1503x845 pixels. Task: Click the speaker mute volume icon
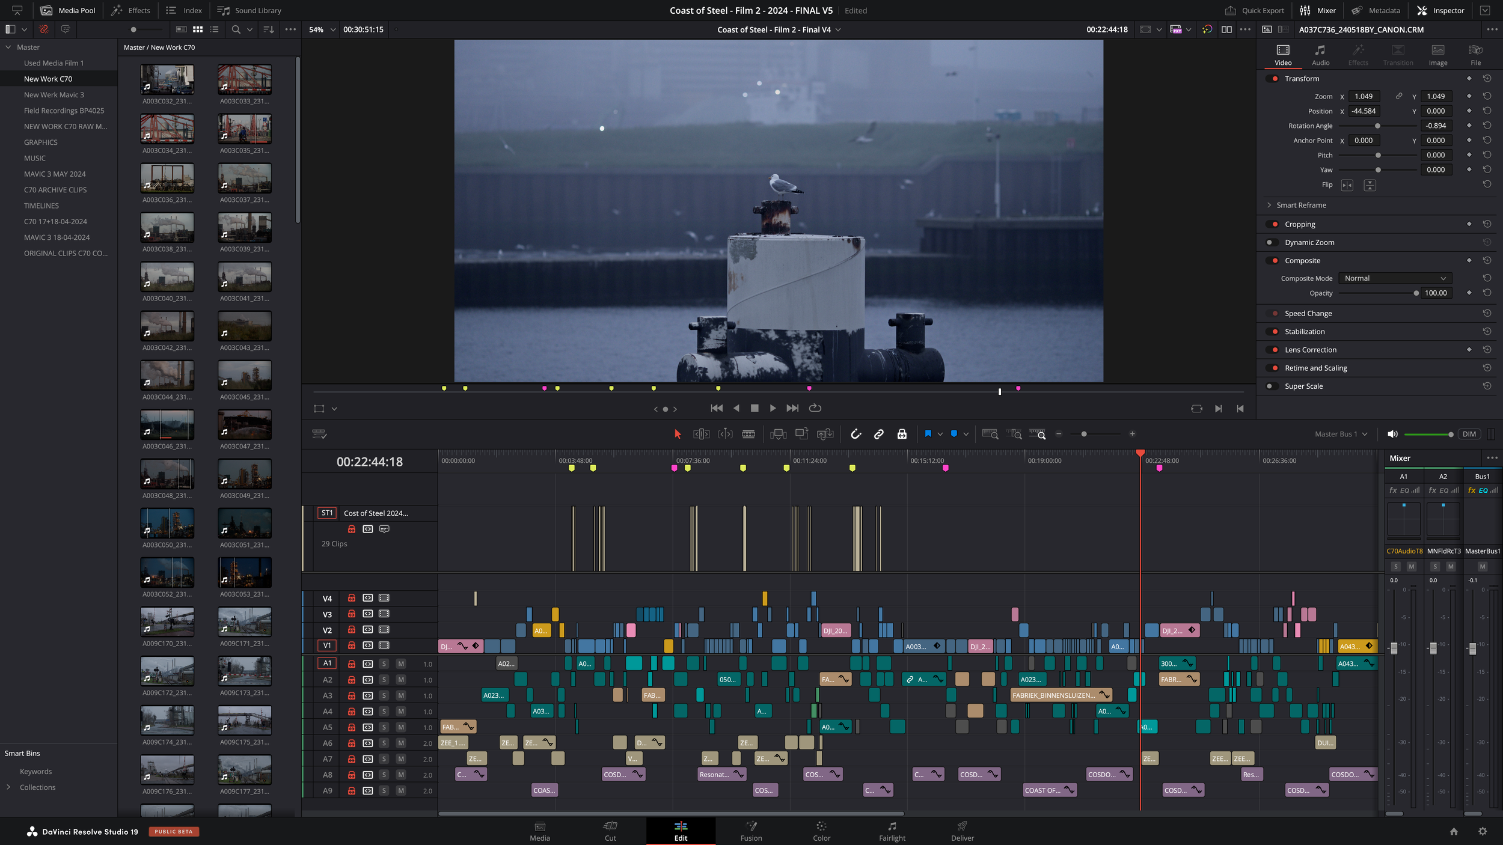(1392, 434)
